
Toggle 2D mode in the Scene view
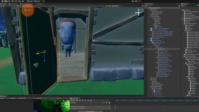(x=15, y=6)
